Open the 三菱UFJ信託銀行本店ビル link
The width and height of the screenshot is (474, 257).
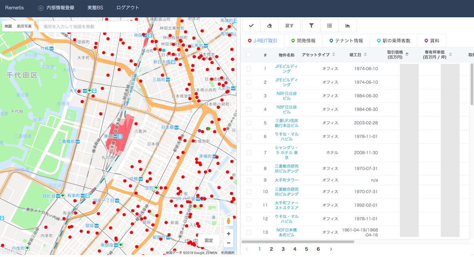pos(286,123)
